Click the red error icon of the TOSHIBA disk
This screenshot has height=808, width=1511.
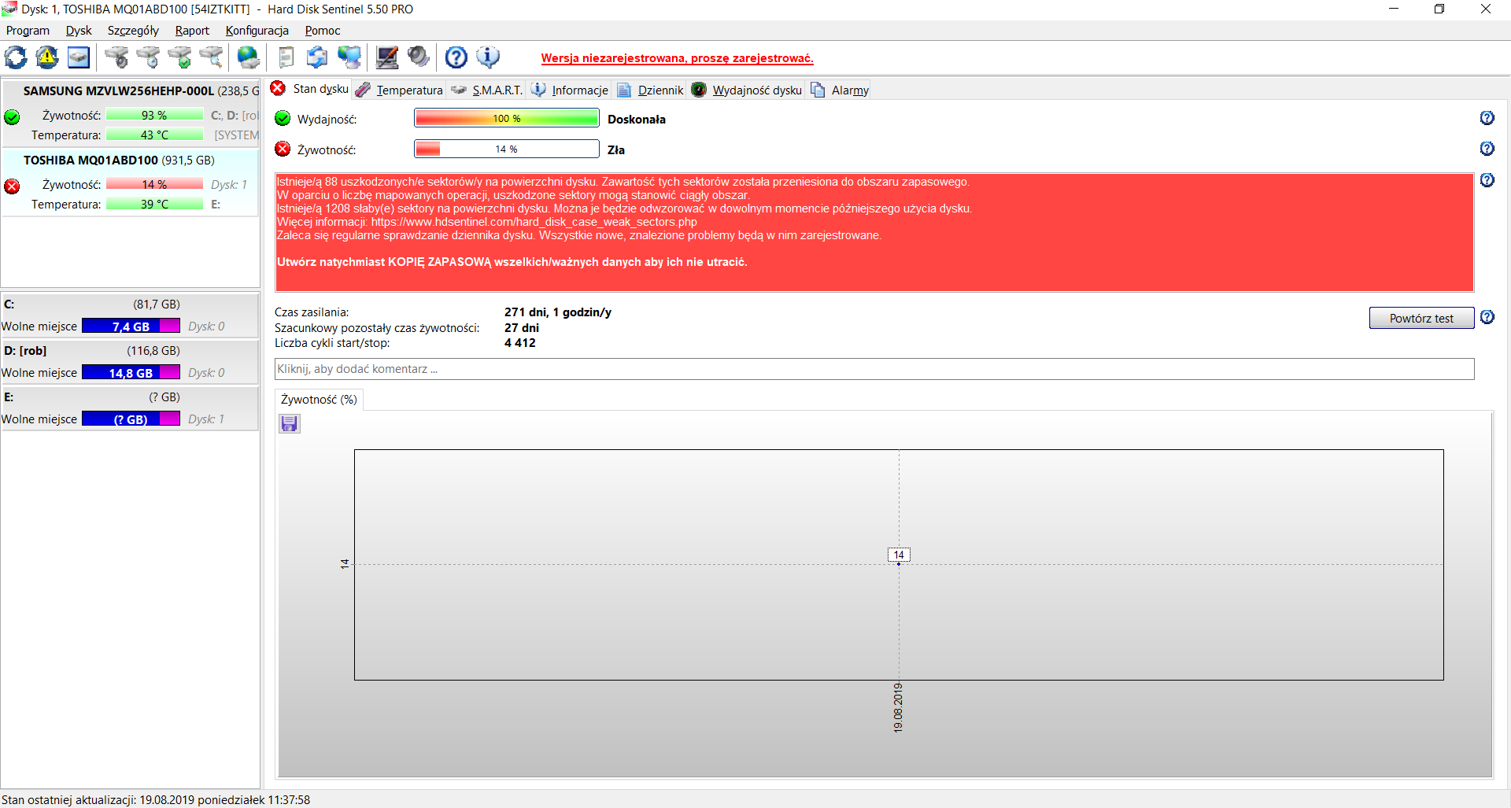pos(12,186)
